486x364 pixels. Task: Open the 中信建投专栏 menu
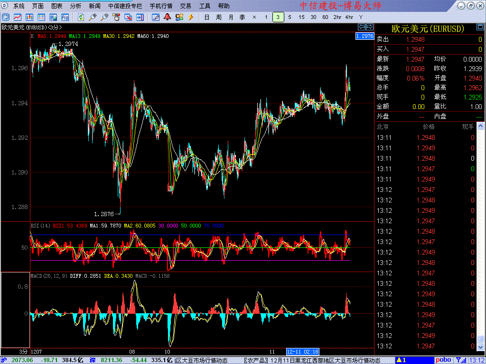[x=125, y=6]
